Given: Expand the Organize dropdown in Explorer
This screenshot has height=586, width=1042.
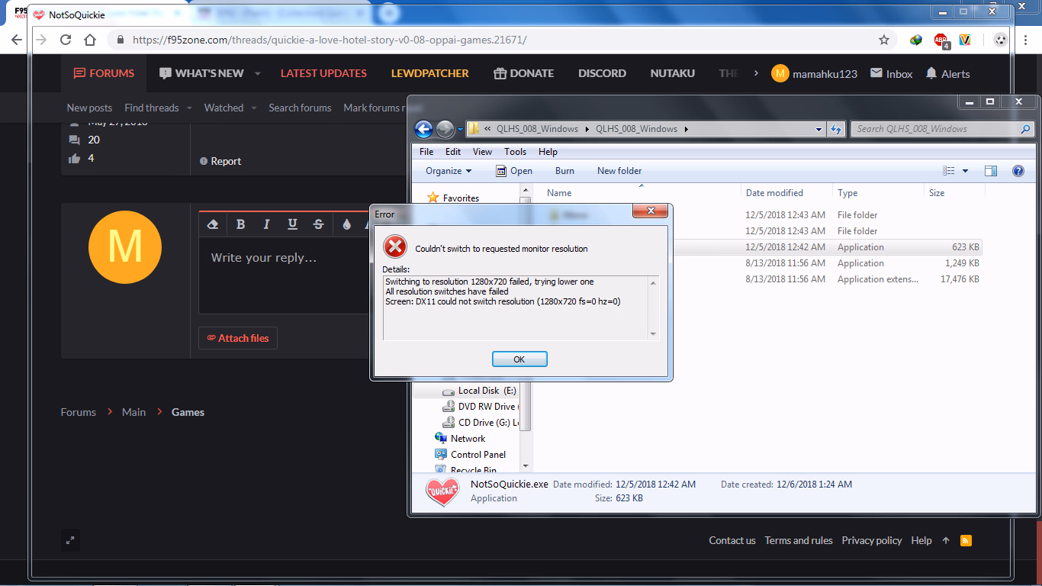Looking at the screenshot, I should pyautogui.click(x=449, y=171).
